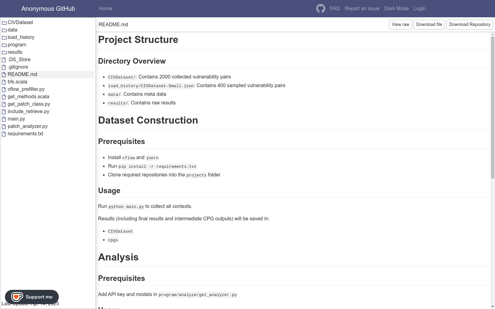
Task: Expand the program folder
Action: click(17, 44)
